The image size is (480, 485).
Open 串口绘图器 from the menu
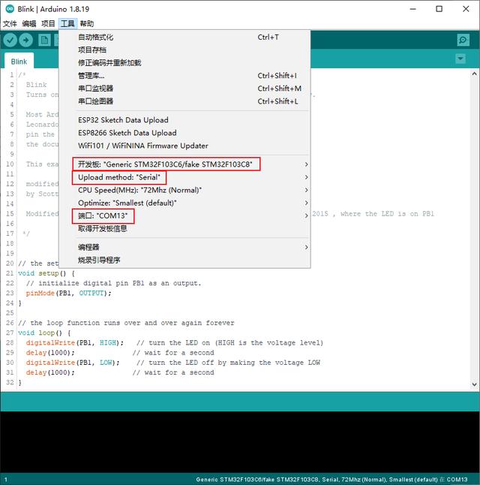coord(184,101)
